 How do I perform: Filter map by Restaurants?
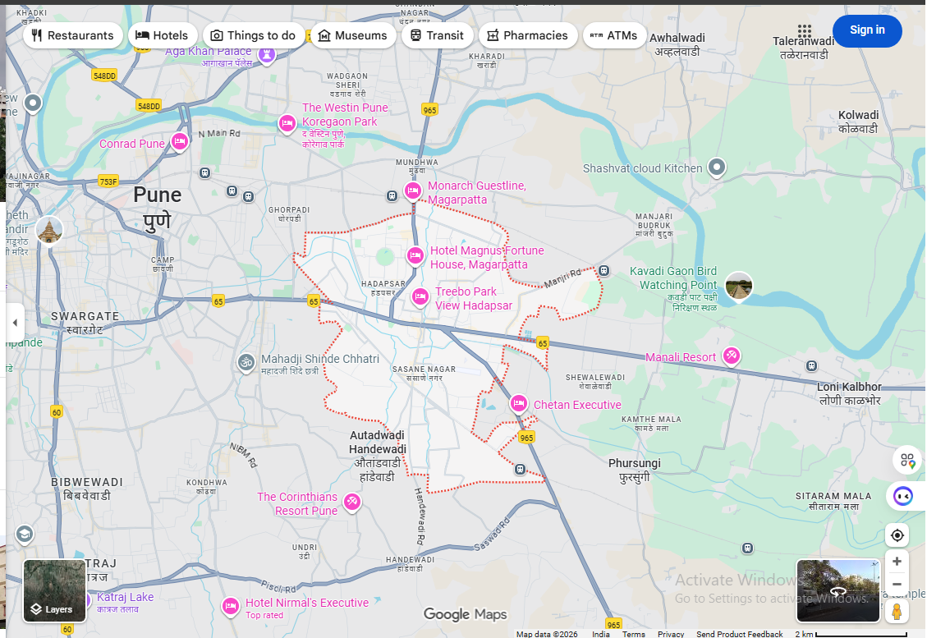(x=72, y=35)
